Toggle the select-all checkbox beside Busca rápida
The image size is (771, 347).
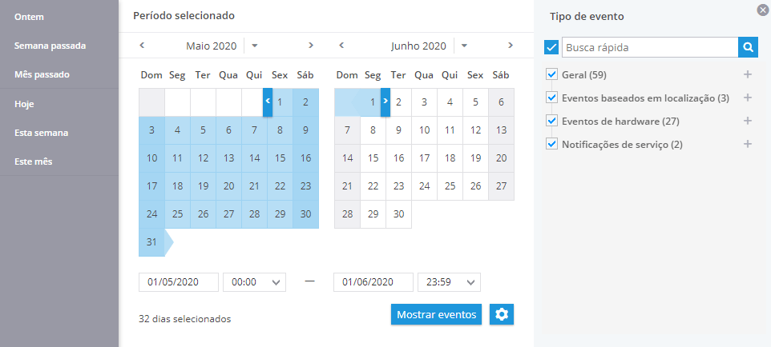tap(551, 48)
